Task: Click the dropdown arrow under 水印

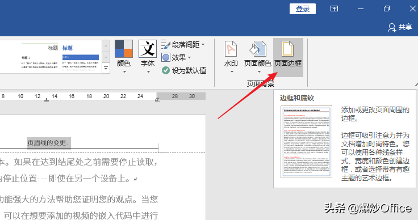Action: click(232, 71)
